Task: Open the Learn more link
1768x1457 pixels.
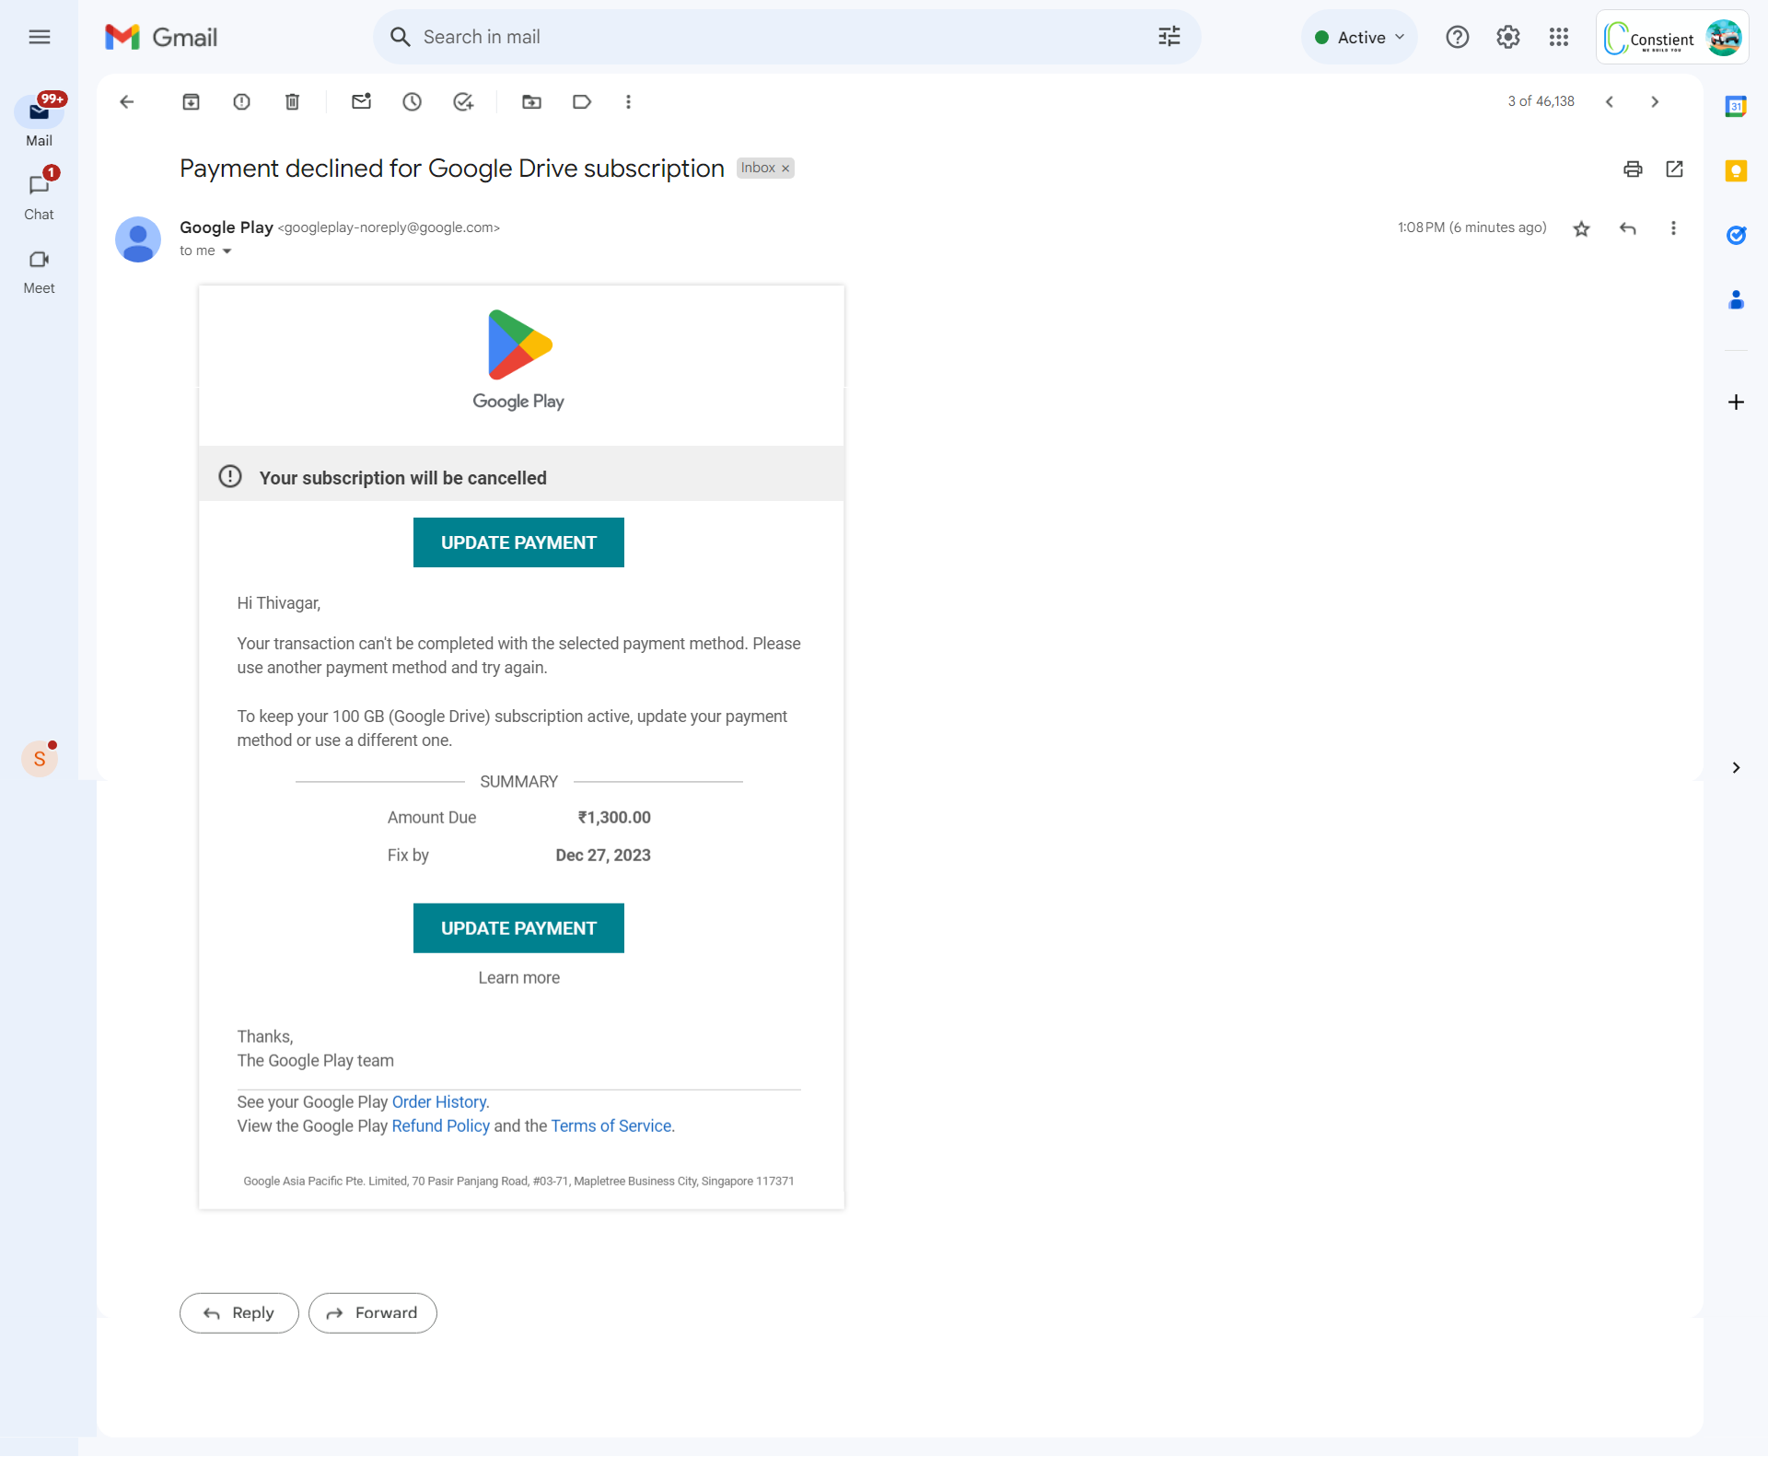Action: click(x=518, y=978)
